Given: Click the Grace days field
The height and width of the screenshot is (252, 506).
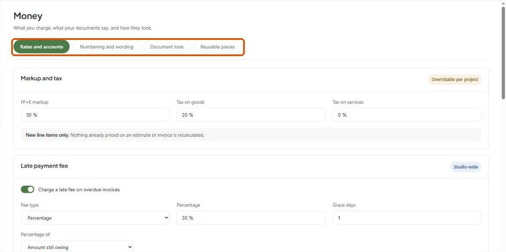Looking at the screenshot, I should click(407, 218).
